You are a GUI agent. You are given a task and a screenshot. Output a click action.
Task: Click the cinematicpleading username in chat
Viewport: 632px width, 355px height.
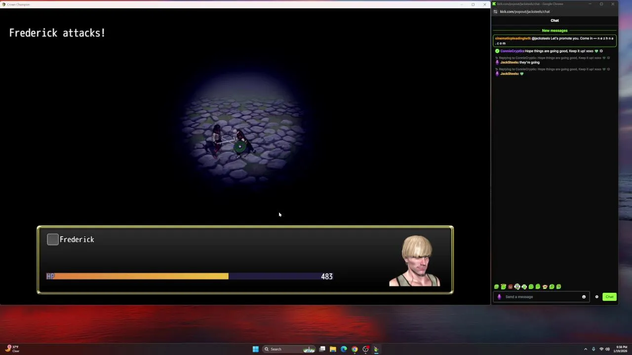pyautogui.click(x=513, y=38)
